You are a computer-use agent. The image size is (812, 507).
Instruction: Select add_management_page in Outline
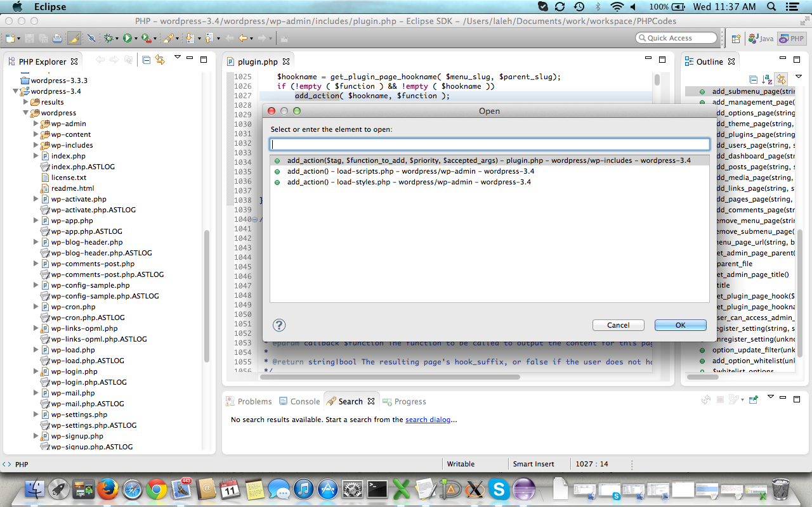(x=753, y=102)
